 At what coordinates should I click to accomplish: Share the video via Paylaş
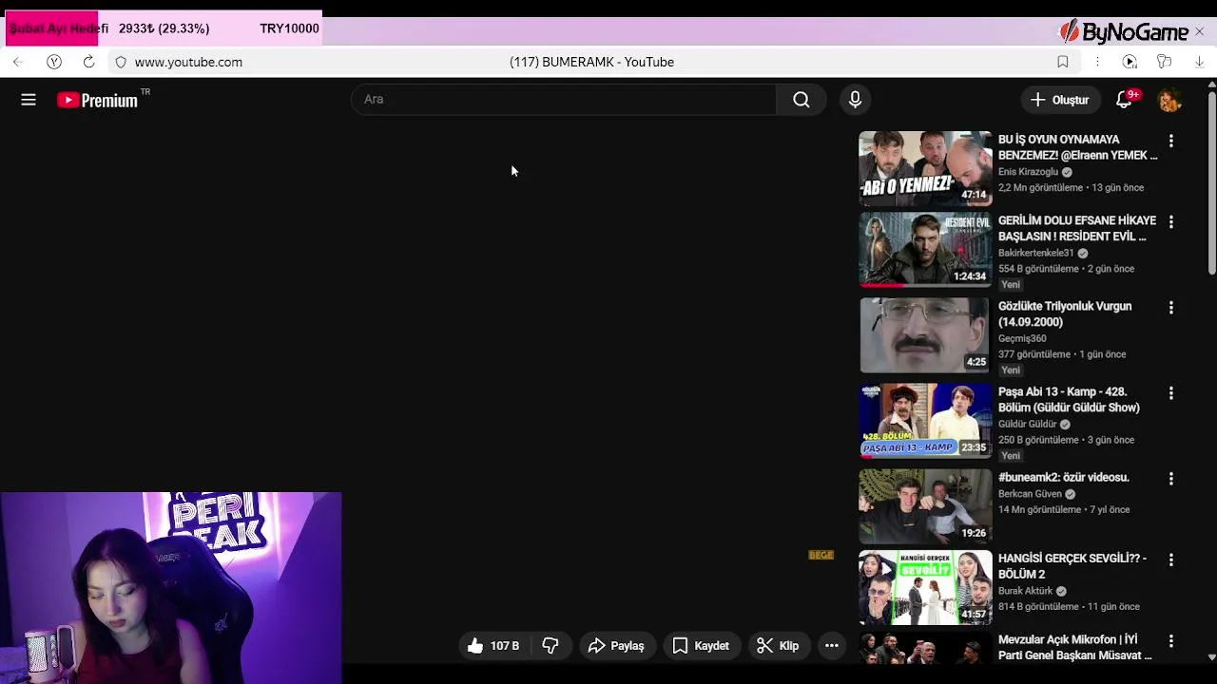point(616,646)
